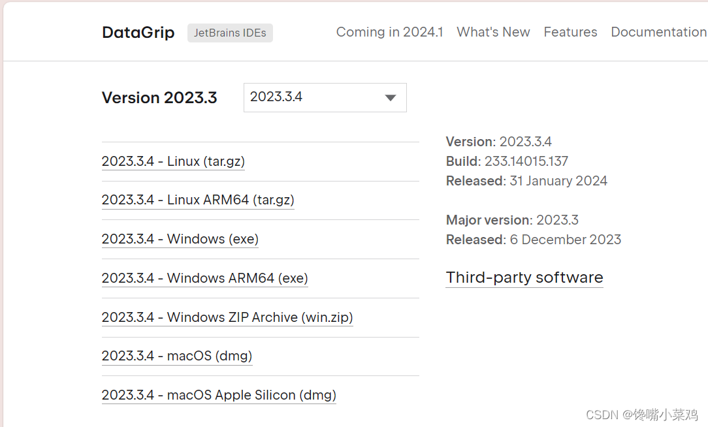Click the JetBrains IDEs tag
Viewport: 708px width, 427px height.
230,33
